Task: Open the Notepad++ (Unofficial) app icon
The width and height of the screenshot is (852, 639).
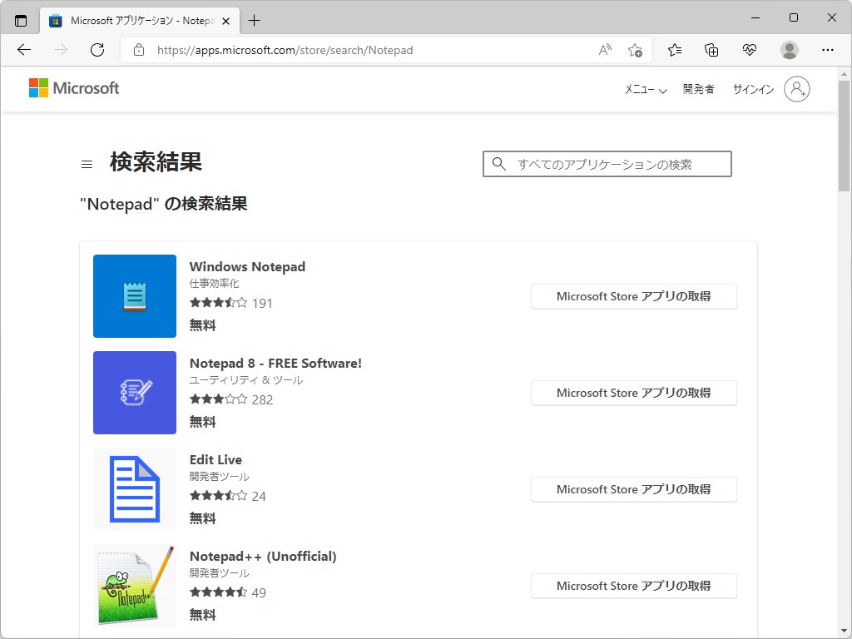Action: 135,586
